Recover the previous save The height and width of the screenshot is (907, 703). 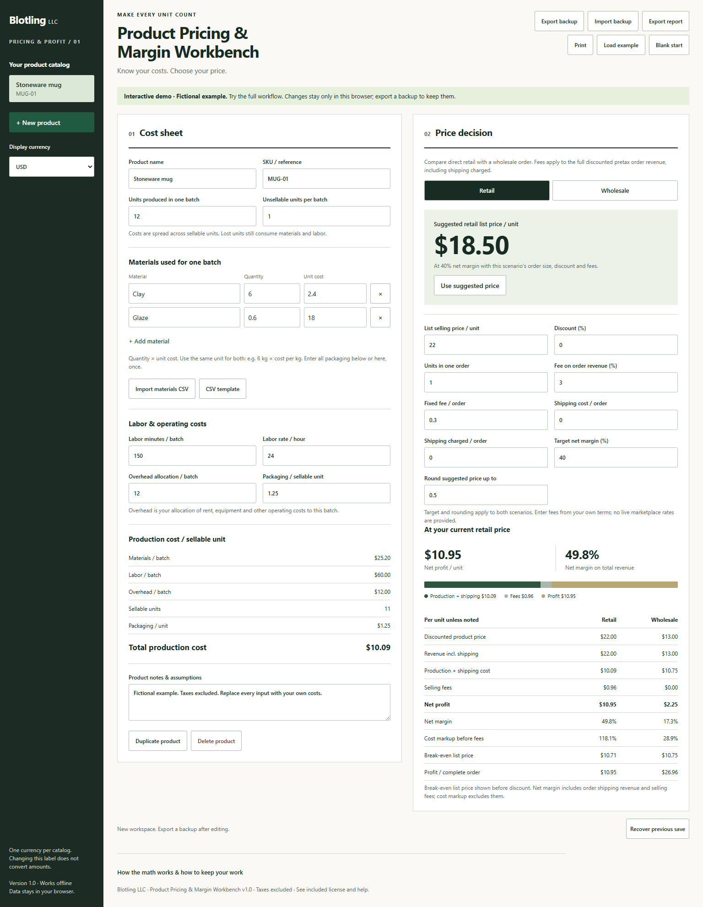click(x=657, y=829)
